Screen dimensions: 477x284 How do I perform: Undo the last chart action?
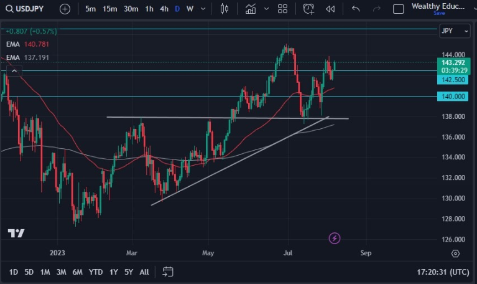click(356, 9)
